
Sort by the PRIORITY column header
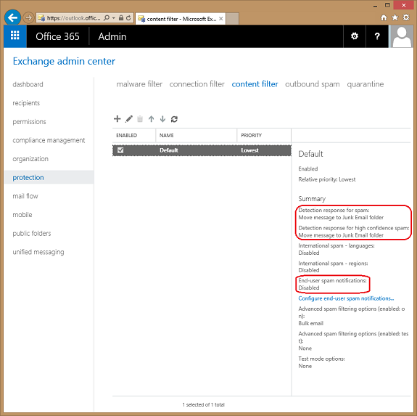pyautogui.click(x=252, y=136)
